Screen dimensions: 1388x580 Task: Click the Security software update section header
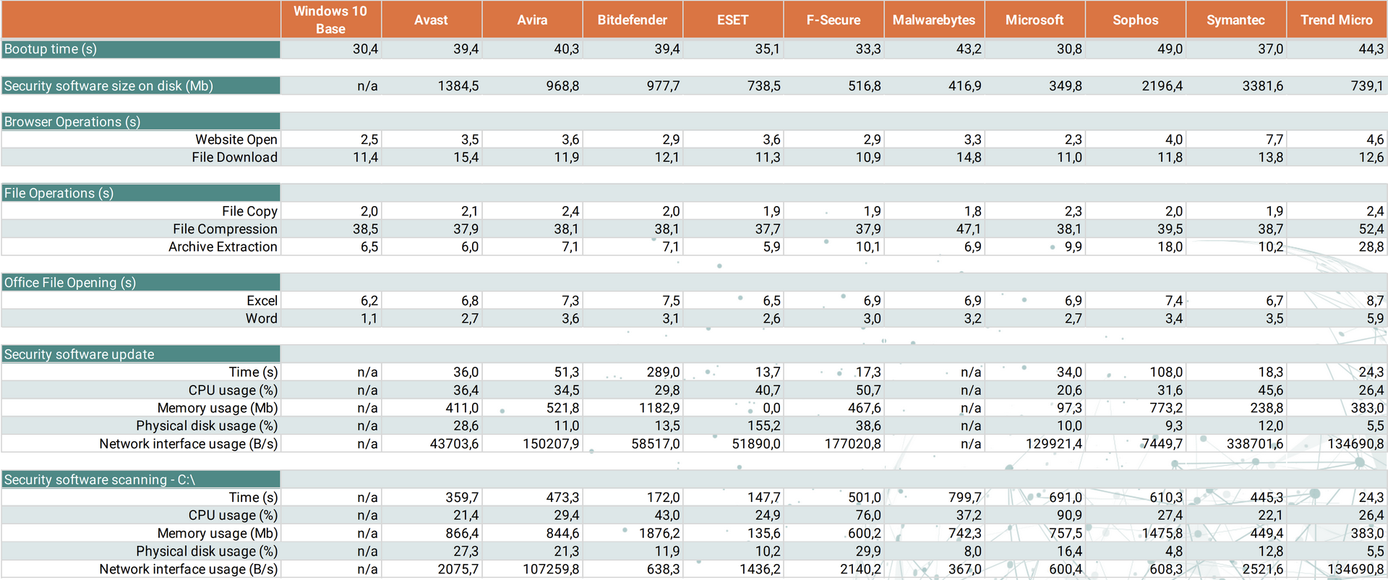pos(141,354)
